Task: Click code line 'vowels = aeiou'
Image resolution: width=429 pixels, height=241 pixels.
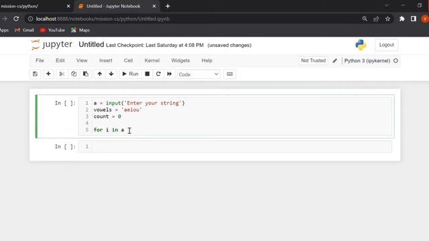Action: click(x=118, y=110)
